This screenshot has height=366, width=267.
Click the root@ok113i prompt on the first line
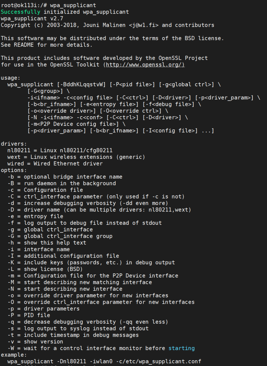22,5
